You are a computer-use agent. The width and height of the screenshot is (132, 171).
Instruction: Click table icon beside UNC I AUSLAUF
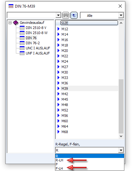[22, 48]
